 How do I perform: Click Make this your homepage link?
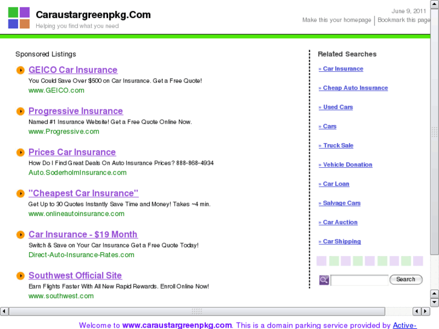coord(336,20)
